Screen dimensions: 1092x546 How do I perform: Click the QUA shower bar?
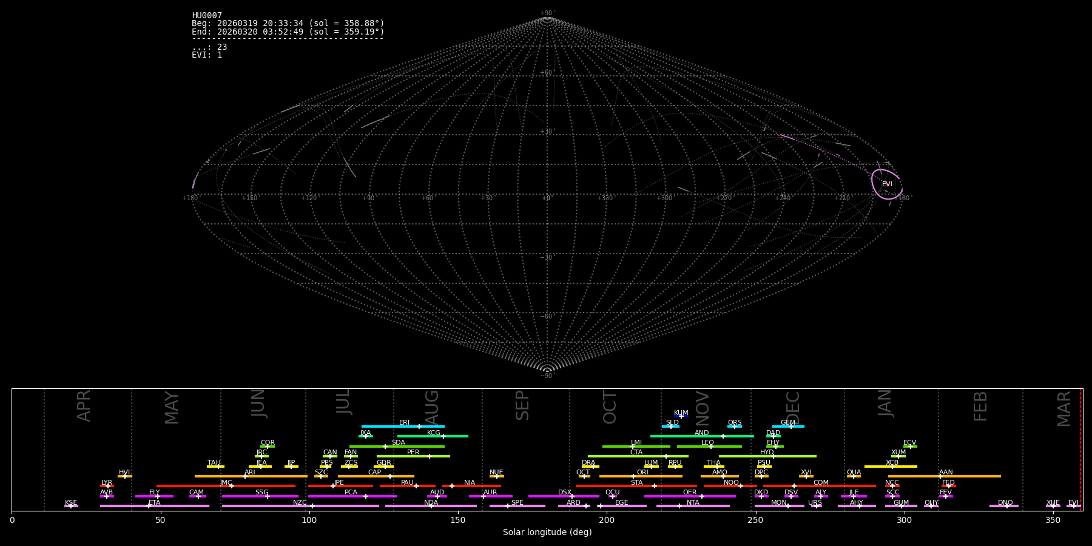pos(854,476)
